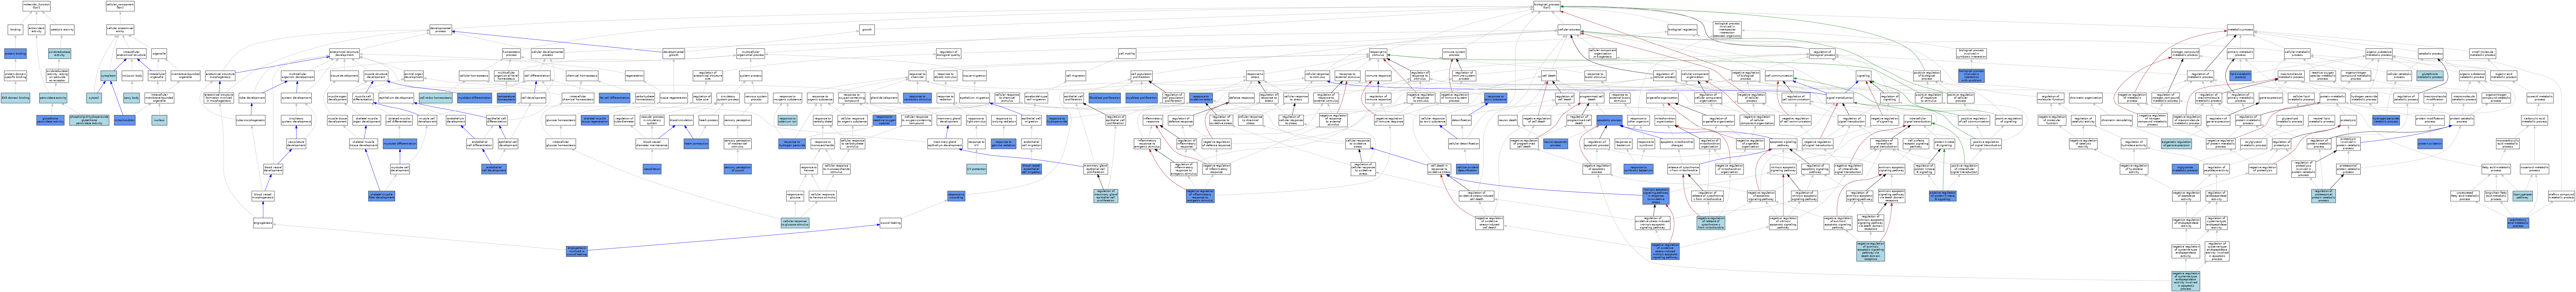Select the 'vasculature development' node

[x=296, y=143]
